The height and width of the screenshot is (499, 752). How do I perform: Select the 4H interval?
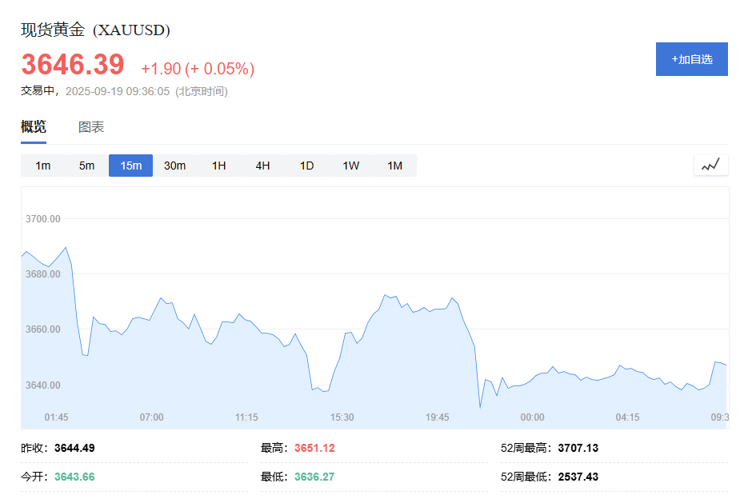pos(262,165)
